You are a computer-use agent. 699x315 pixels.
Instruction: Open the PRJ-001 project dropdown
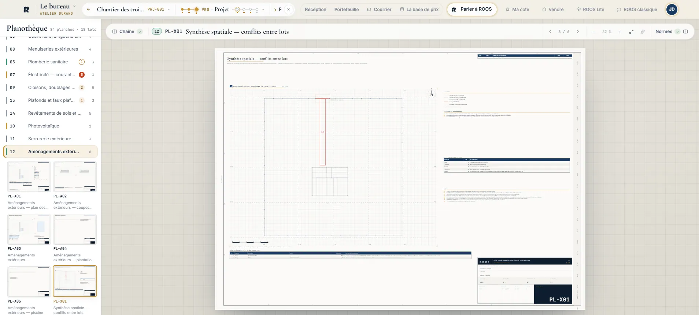tap(159, 10)
